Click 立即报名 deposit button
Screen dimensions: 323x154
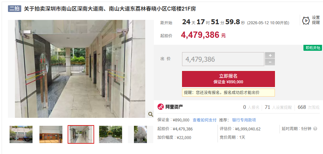pos(228,79)
